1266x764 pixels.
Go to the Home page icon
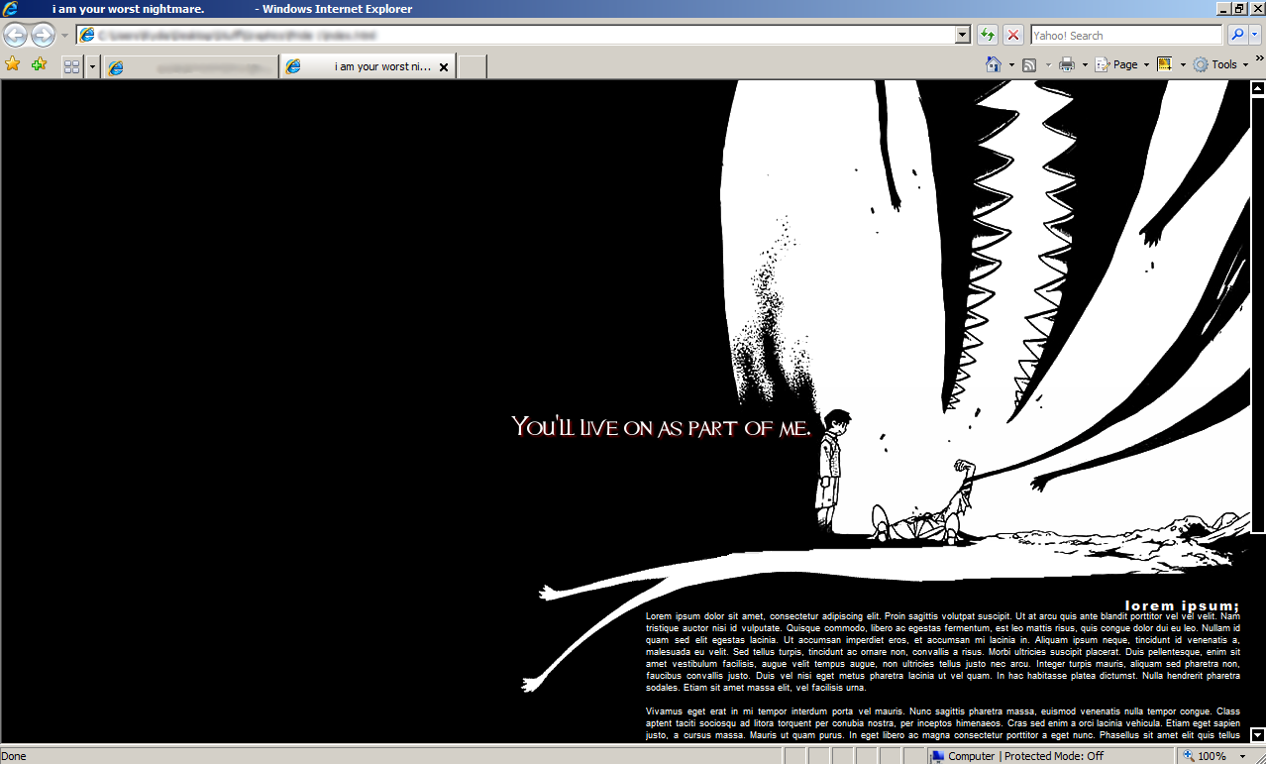(994, 64)
